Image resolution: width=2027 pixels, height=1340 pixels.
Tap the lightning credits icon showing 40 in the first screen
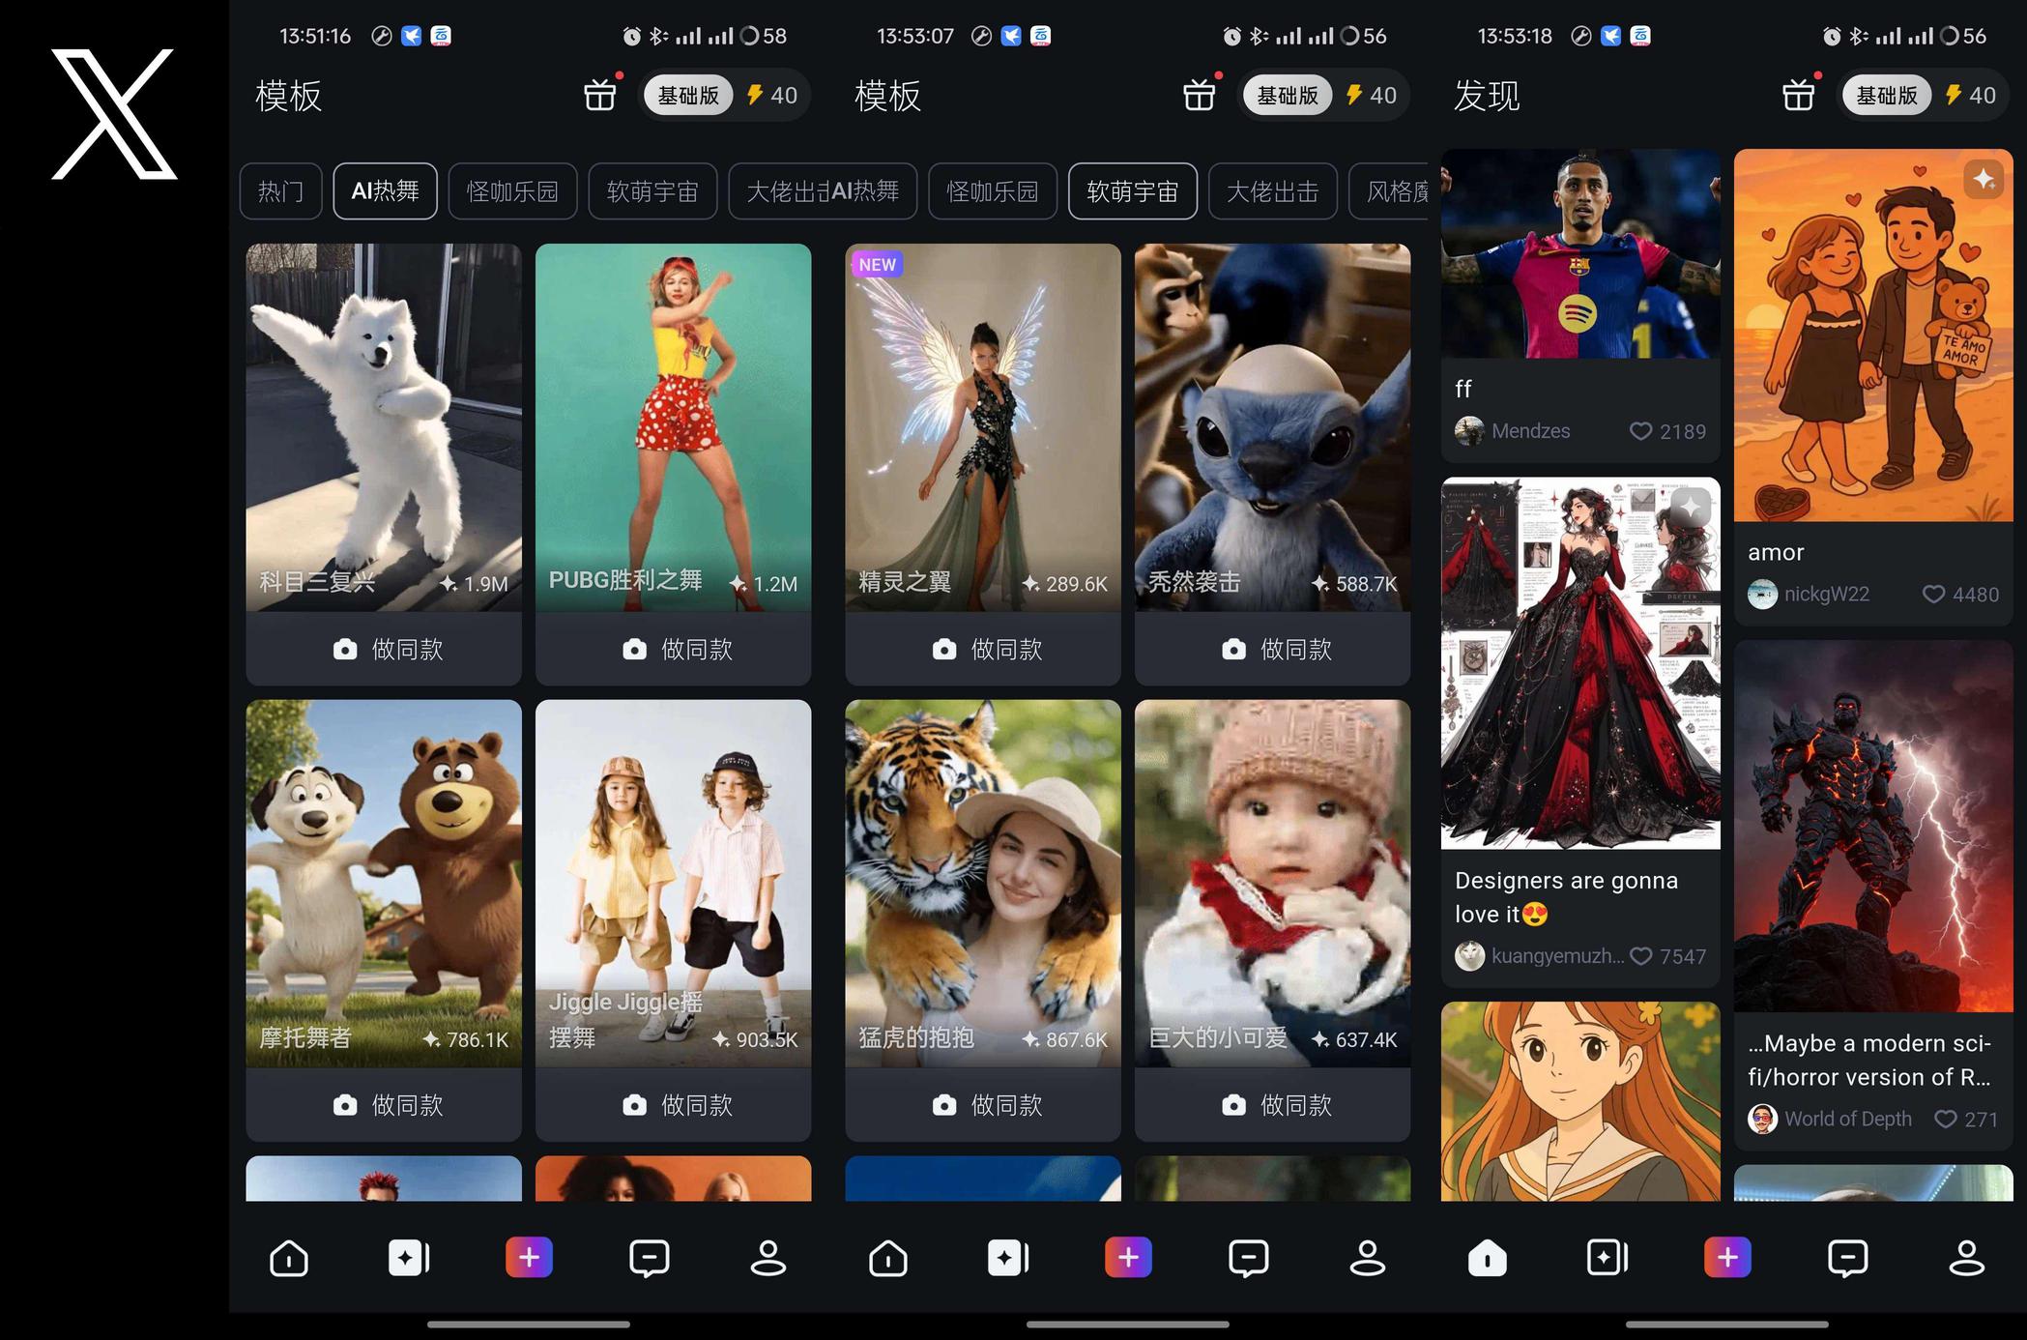755,95
